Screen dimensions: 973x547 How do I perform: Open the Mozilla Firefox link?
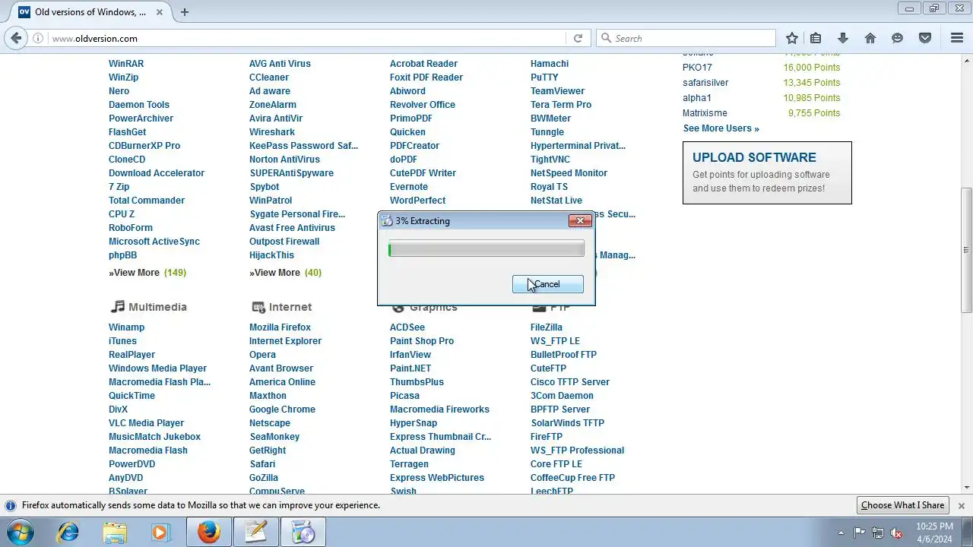[280, 327]
